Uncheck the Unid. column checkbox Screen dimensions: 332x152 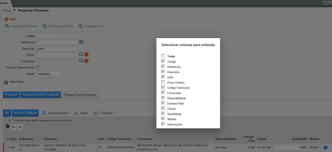(163, 77)
